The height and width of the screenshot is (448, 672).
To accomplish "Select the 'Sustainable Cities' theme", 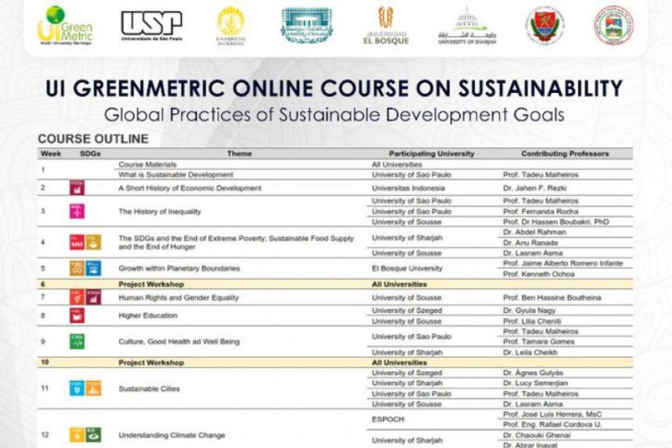I will pos(149,389).
